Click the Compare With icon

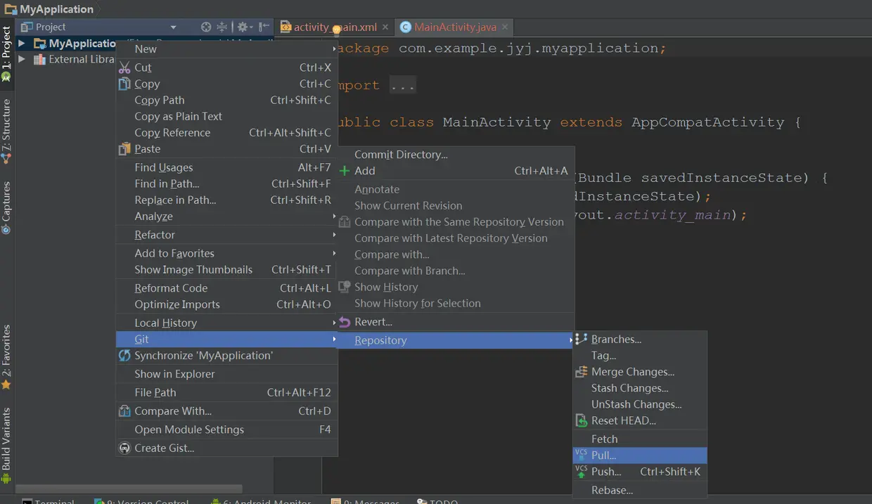click(x=124, y=411)
